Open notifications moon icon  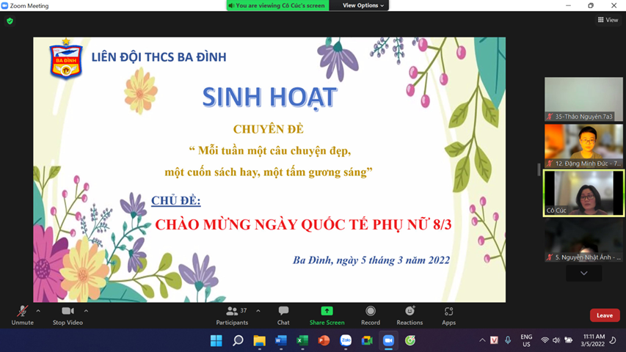click(614, 340)
